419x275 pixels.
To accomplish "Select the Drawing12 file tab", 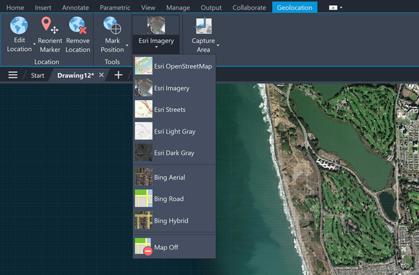I will pos(76,76).
